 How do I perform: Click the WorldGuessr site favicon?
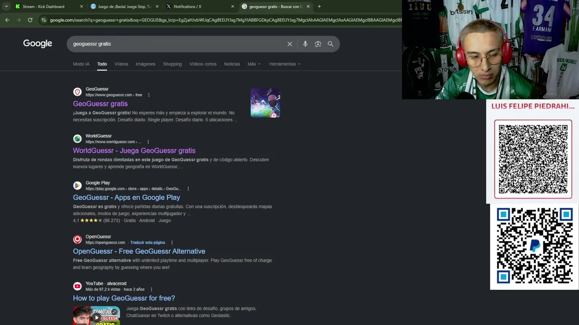click(77, 139)
